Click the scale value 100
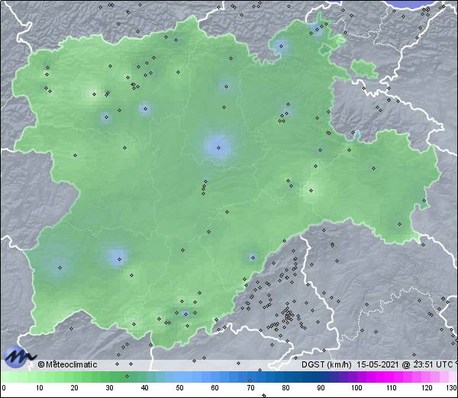This screenshot has height=398, width=458. (x=356, y=388)
